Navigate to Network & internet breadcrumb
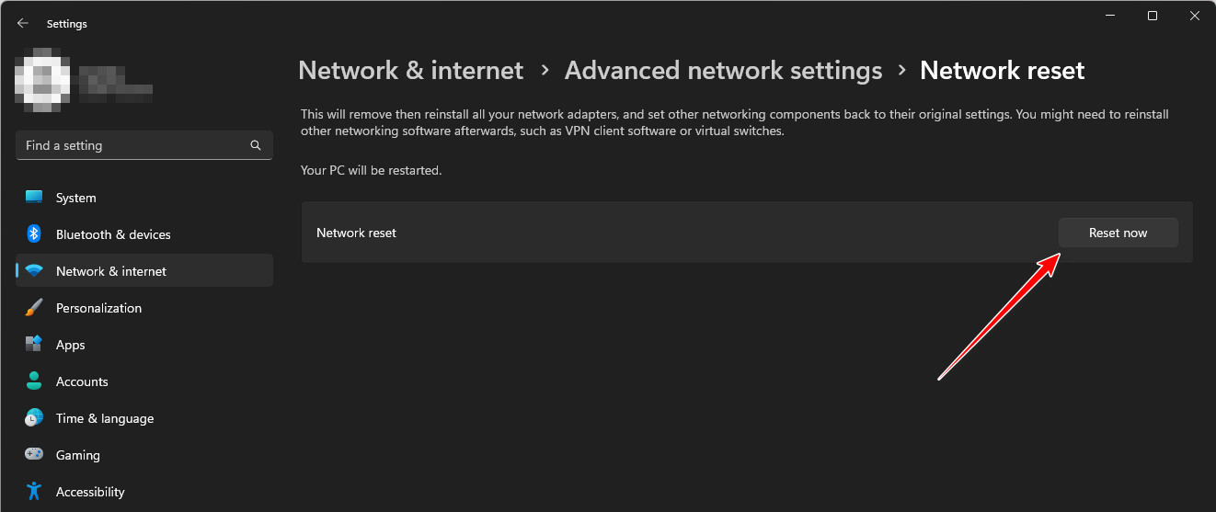Image resolution: width=1216 pixels, height=512 pixels. (410, 71)
